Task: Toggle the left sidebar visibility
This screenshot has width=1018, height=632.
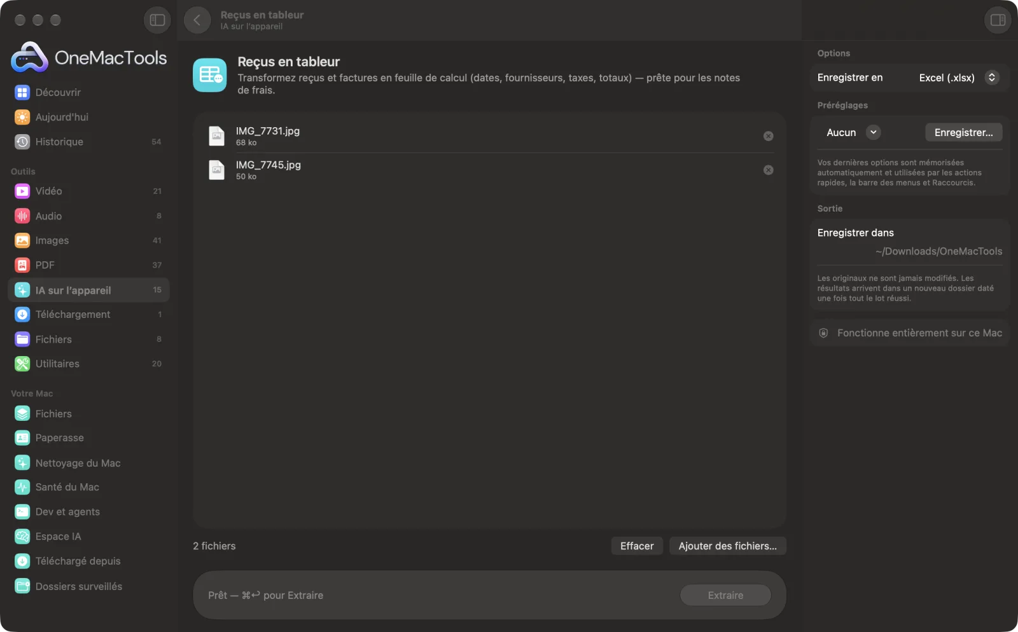Action: tap(157, 20)
